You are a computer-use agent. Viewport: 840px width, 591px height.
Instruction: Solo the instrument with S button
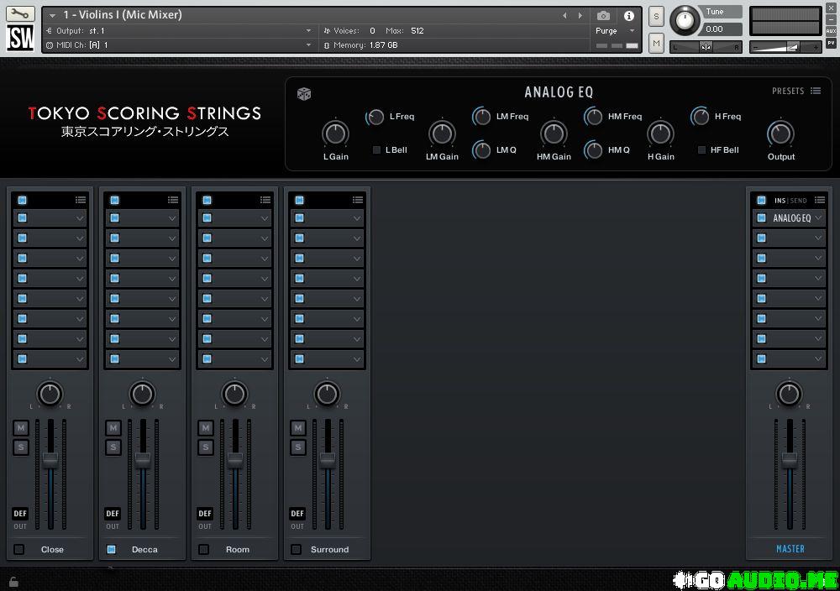pos(656,17)
